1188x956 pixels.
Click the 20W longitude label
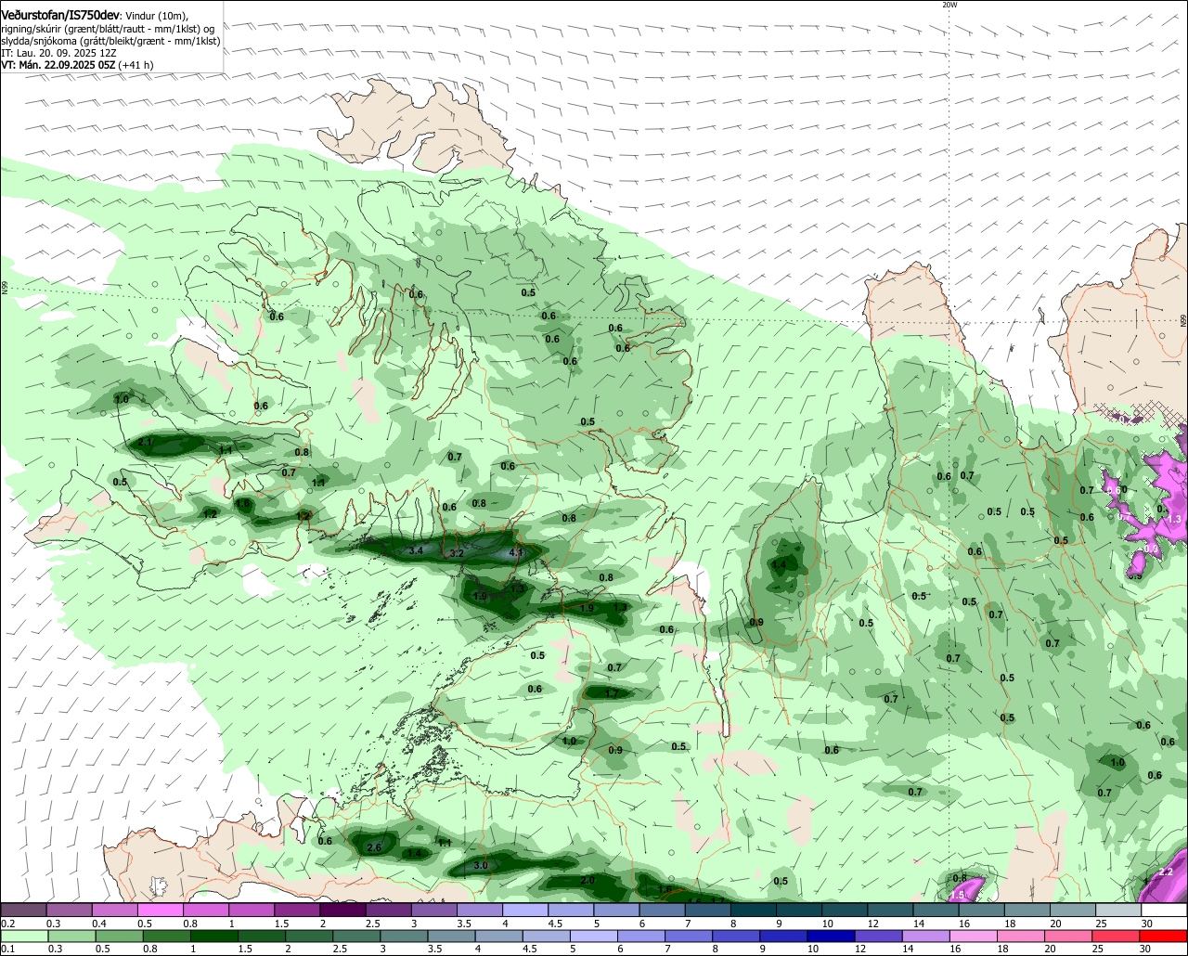[949, 5]
